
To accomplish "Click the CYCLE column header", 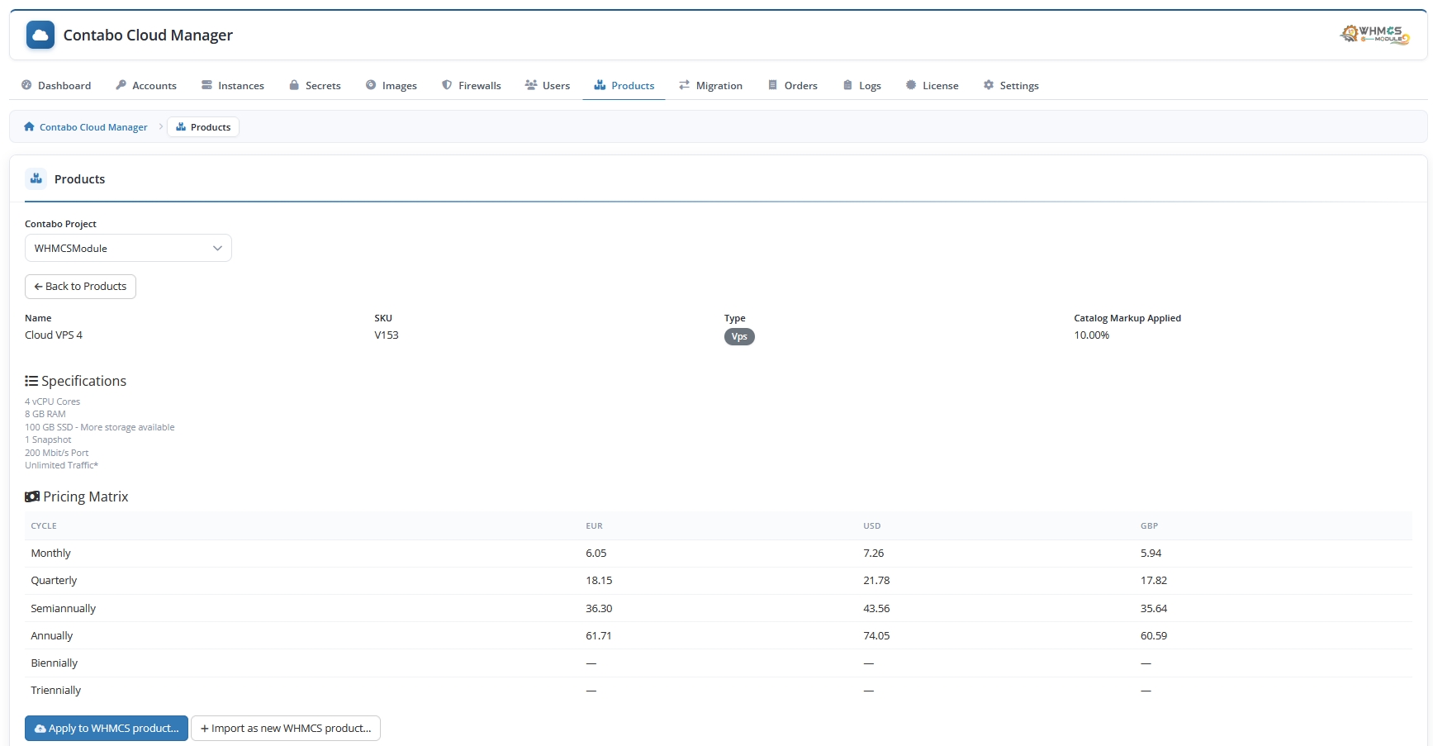I will pos(44,525).
